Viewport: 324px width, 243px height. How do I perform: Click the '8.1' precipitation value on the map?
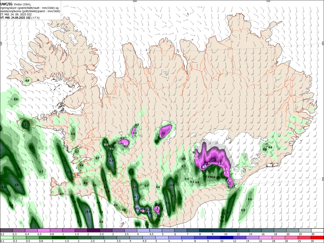pyautogui.click(x=137, y=209)
